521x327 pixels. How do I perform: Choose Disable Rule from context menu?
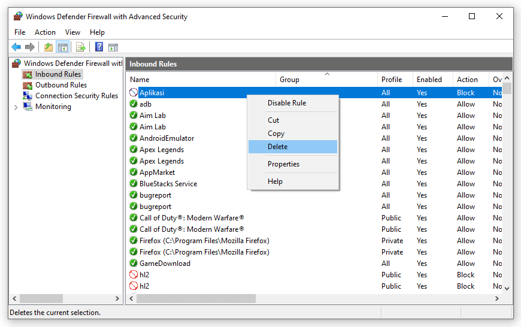293,103
